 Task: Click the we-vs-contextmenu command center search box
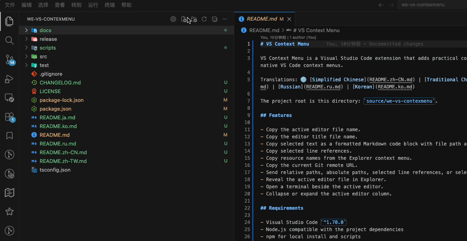click(432, 5)
